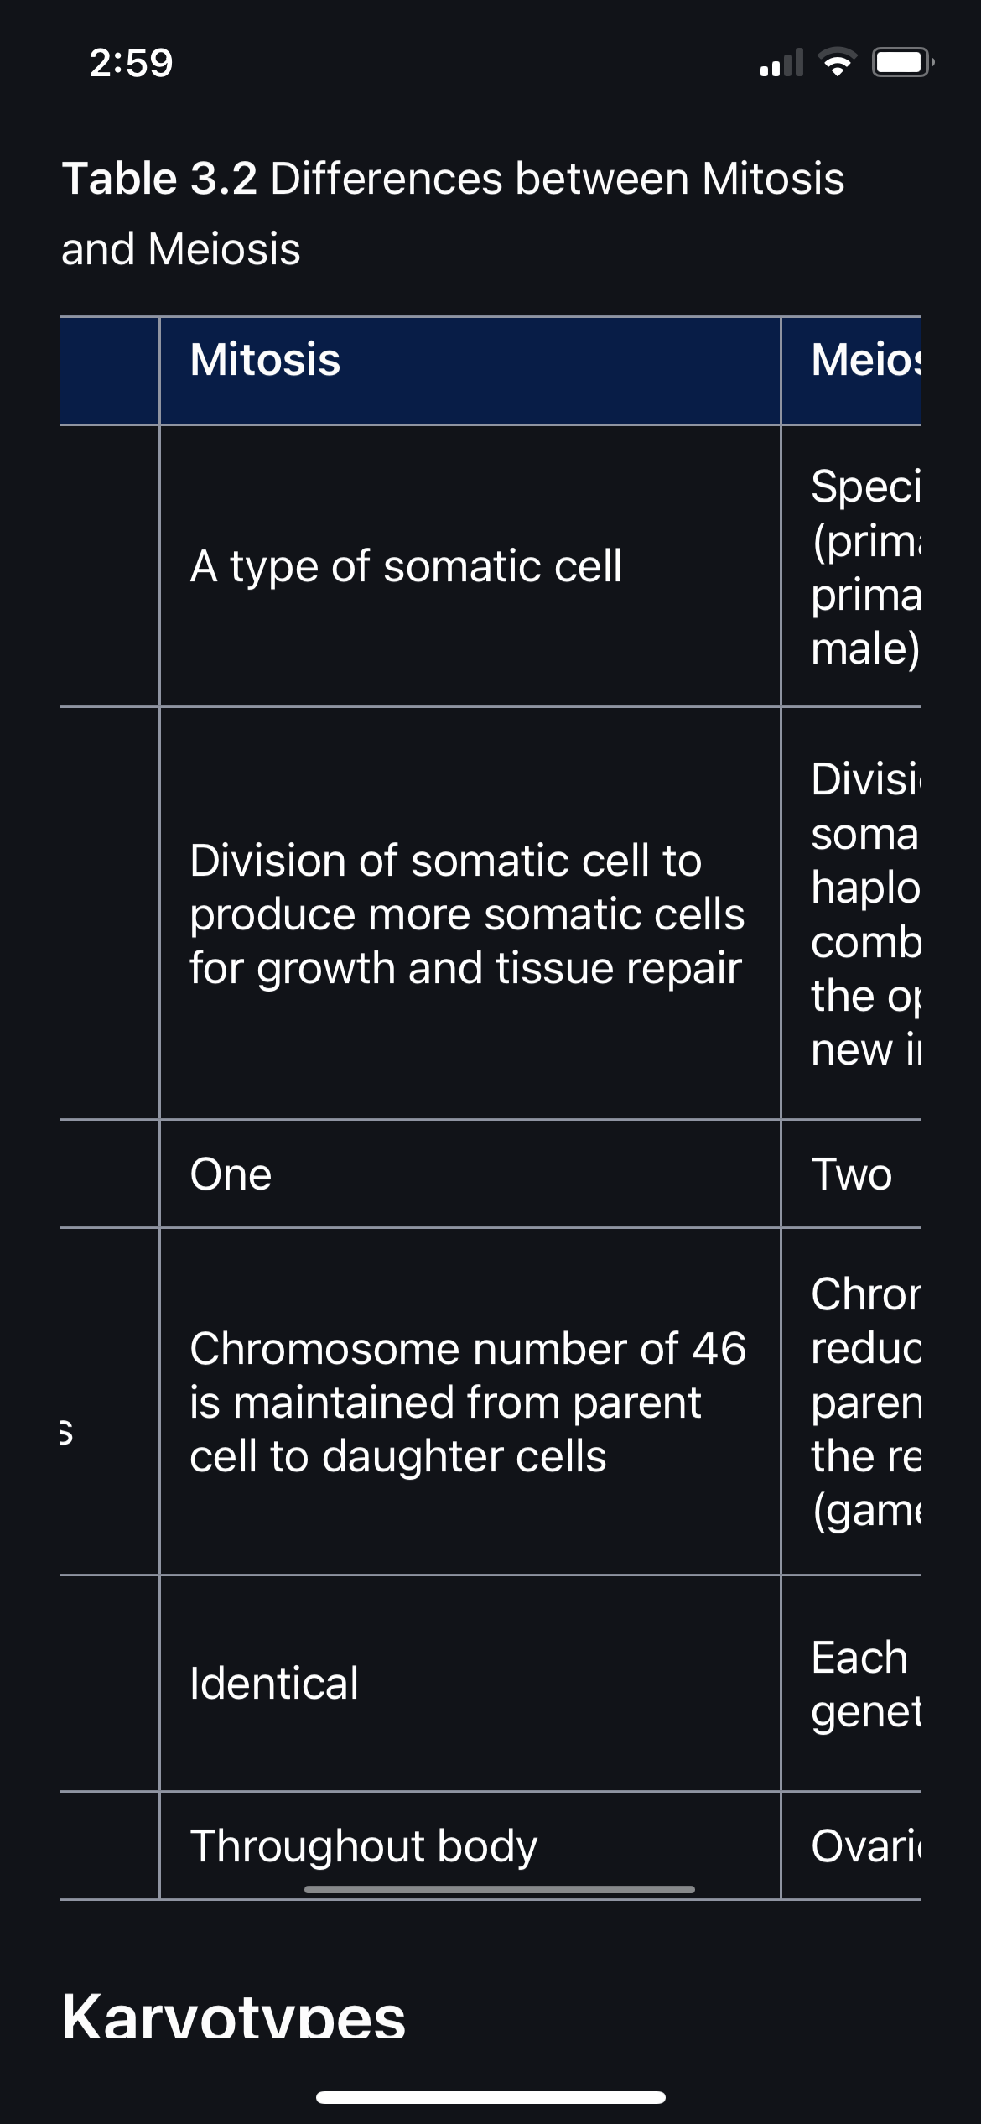
Task: Tap the Karyotypes section heading
Action: click(234, 2017)
